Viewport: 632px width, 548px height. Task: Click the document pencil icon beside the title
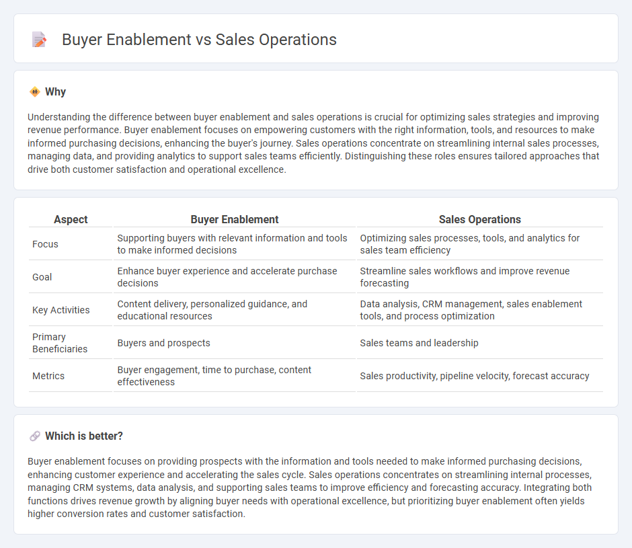(x=39, y=40)
